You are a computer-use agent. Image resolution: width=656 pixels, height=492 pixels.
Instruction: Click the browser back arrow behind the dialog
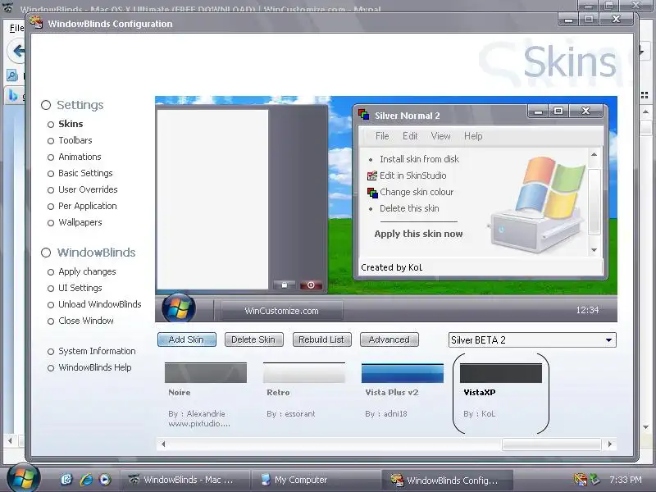(x=16, y=51)
